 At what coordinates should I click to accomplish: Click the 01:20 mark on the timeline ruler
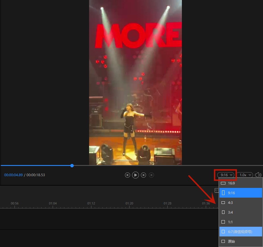point(129,203)
